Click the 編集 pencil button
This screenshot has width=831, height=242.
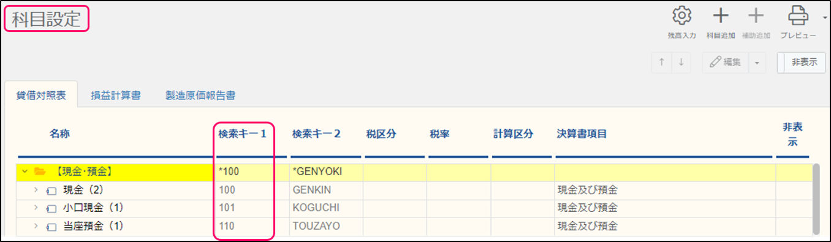pyautogui.click(x=726, y=62)
